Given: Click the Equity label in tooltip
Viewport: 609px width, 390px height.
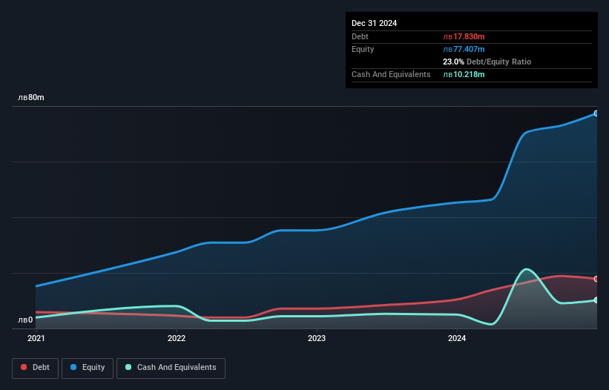Looking at the screenshot, I should [x=363, y=49].
